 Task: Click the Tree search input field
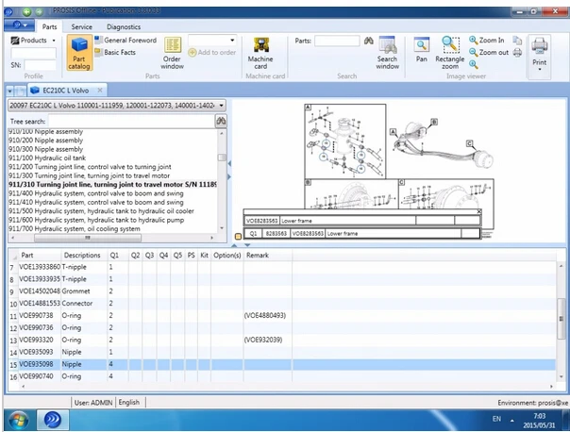click(x=131, y=121)
